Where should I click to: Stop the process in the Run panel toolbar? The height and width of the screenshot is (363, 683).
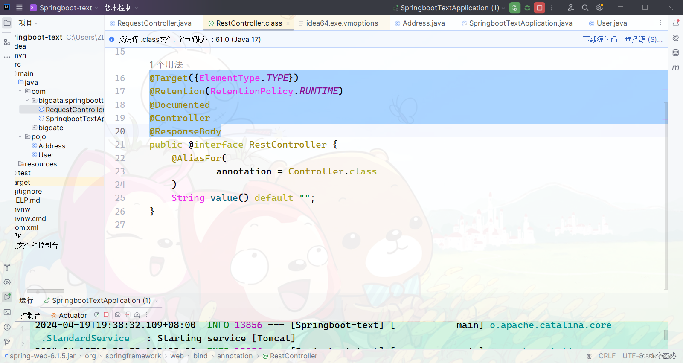tap(106, 315)
